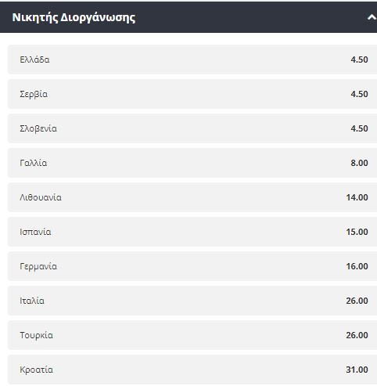This screenshot has height=386, width=377.
Task: Select the Τουρκία bet row
Action: tap(192, 335)
